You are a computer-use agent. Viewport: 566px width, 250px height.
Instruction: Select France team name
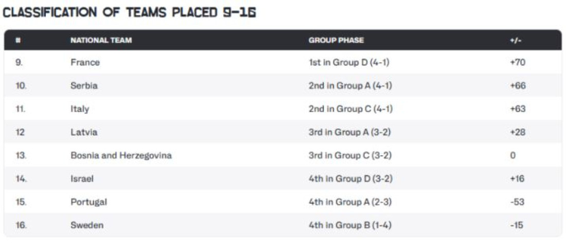tap(85, 62)
